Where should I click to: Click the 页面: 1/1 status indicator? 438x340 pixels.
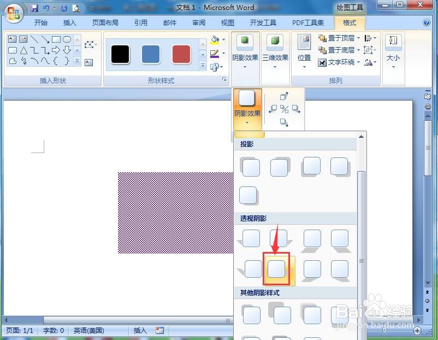[20, 331]
